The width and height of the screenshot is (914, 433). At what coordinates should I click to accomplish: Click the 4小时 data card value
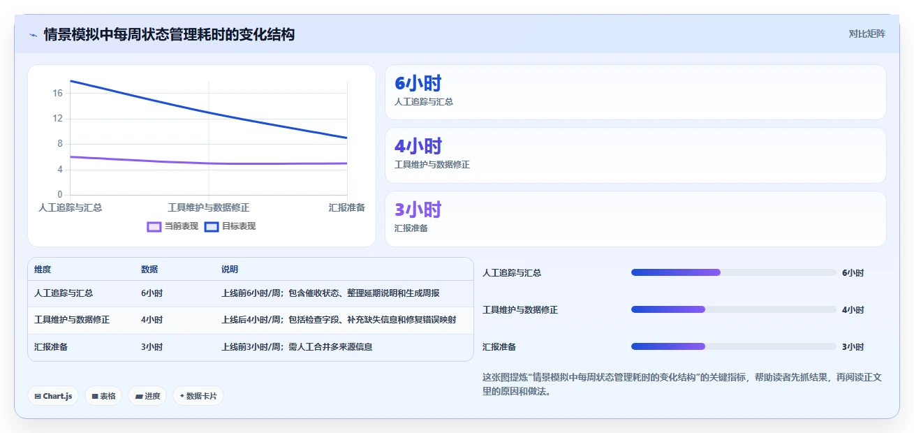418,147
